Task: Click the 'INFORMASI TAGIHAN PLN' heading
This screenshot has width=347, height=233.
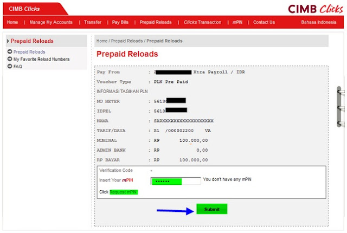Action: tap(122, 91)
